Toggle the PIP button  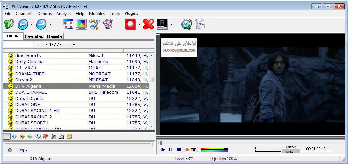point(191,150)
